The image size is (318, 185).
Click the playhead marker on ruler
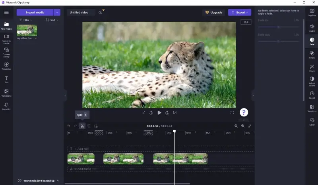[174, 132]
